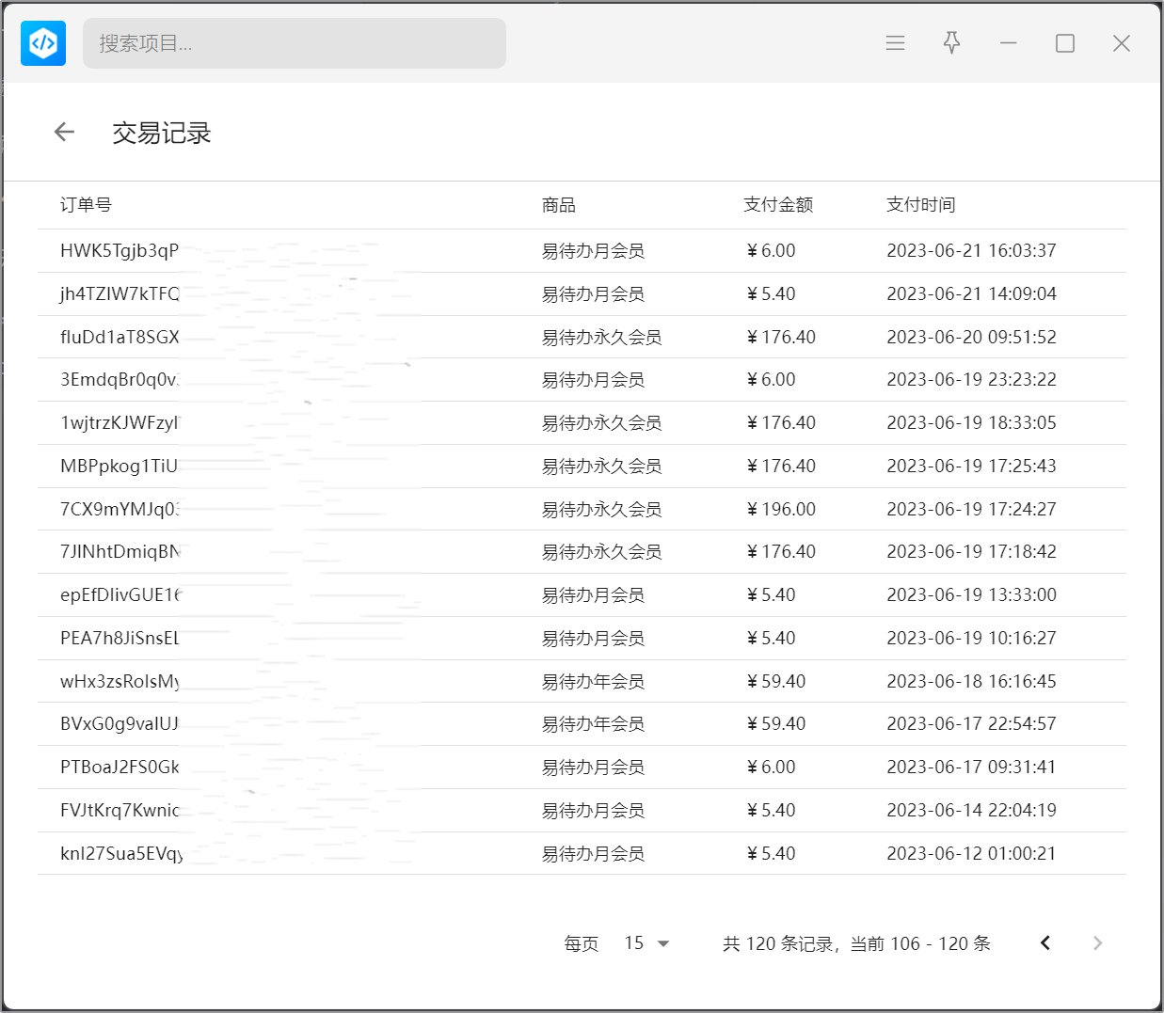Click the 共 120 条记录 pagination summary

pyautogui.click(x=856, y=943)
